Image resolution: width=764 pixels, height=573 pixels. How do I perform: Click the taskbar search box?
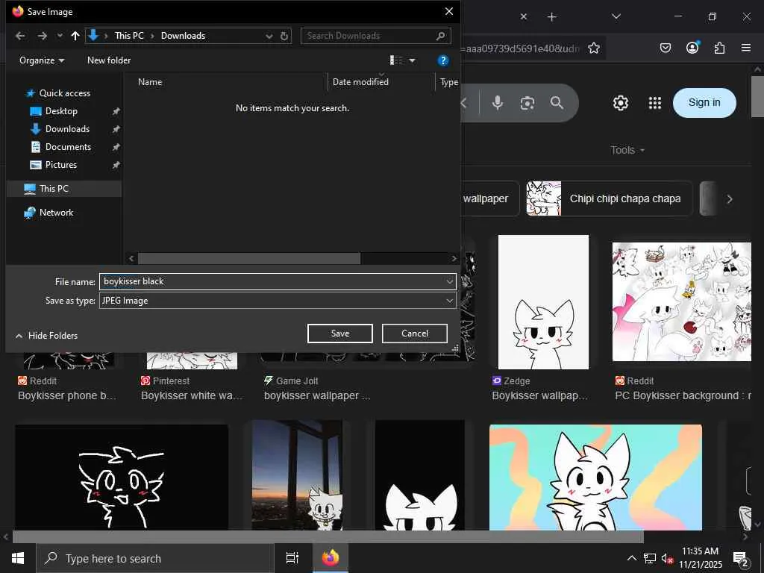coord(155,558)
